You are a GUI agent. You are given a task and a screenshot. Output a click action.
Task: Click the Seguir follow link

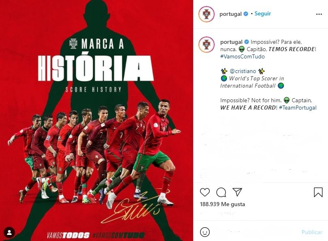coord(262,14)
